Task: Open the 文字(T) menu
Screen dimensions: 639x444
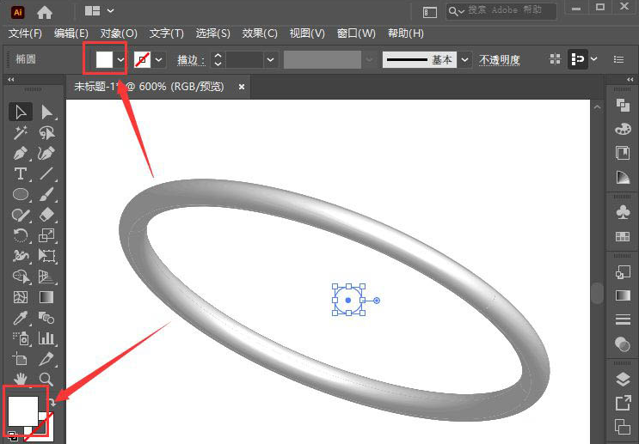Action: [x=166, y=33]
